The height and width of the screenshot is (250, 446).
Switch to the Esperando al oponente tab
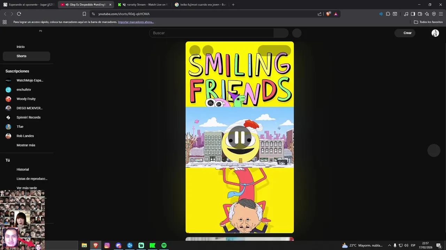29,5
